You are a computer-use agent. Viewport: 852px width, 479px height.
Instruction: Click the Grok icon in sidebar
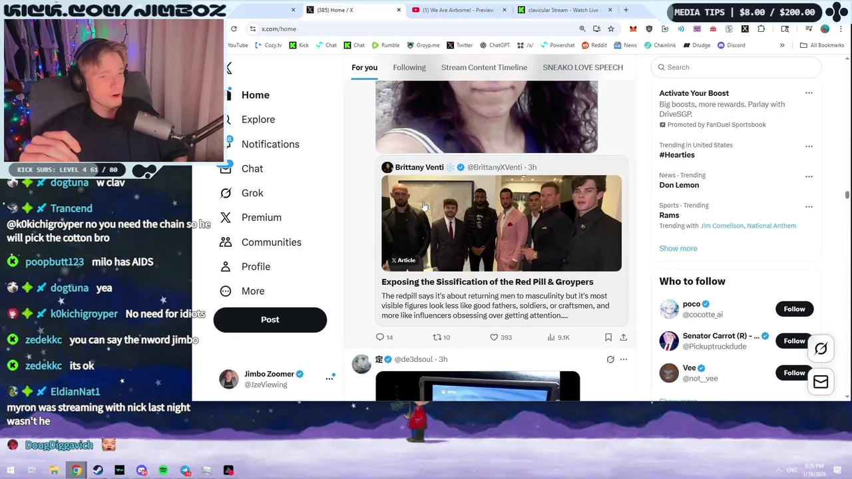click(x=226, y=193)
